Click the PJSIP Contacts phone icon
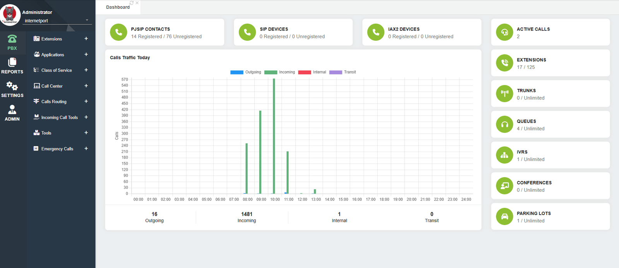 [118, 32]
